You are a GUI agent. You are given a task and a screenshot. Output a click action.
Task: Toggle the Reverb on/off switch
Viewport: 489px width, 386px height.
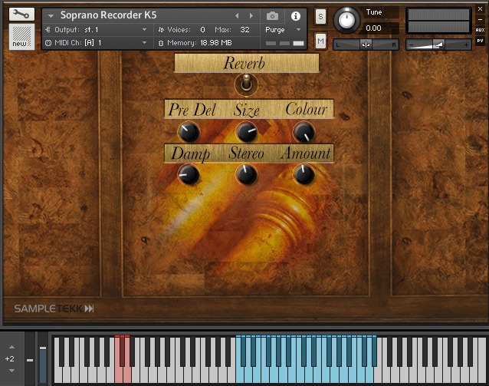click(x=247, y=84)
